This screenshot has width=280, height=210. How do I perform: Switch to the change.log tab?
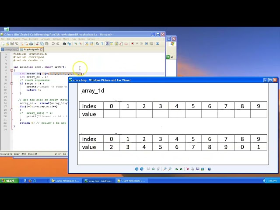coord(10,49)
